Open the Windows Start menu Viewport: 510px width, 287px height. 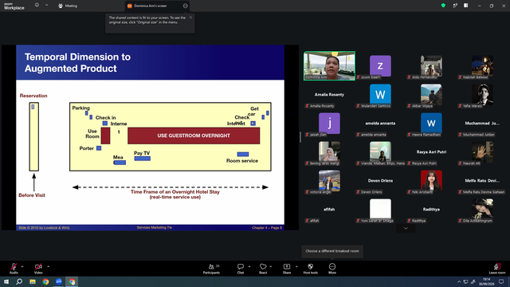6,281
